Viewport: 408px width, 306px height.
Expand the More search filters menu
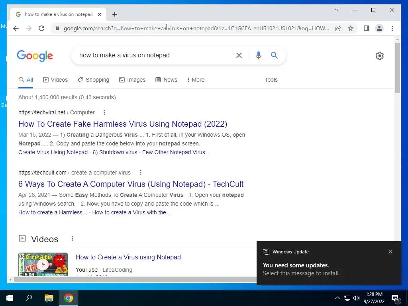[x=196, y=80]
